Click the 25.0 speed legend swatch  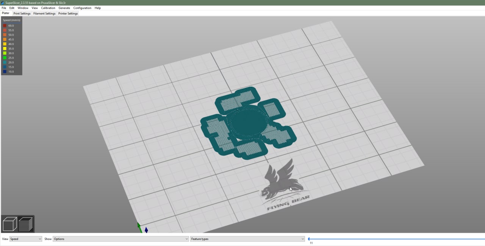(x=5, y=58)
